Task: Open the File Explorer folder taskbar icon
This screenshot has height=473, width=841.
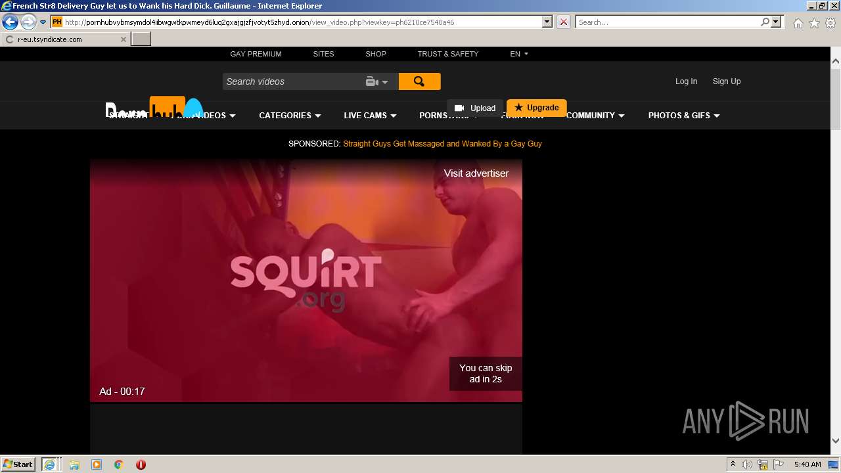Action: click(74, 464)
